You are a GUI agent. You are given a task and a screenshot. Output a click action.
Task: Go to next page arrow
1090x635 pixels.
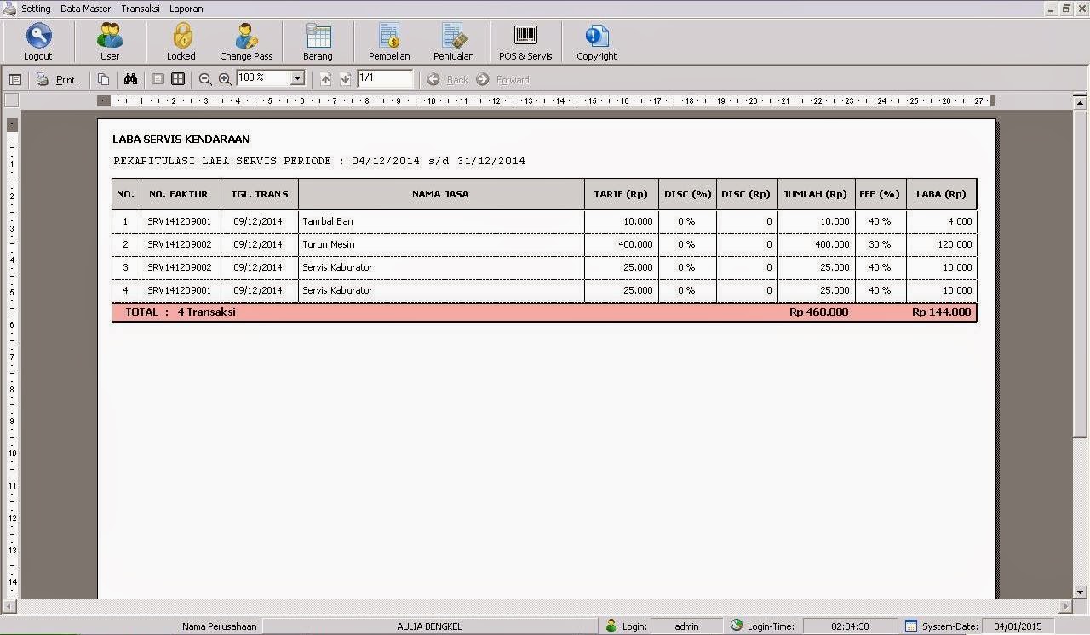pos(345,79)
